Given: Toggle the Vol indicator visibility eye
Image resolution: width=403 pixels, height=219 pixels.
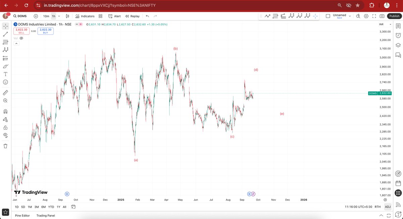Looking at the screenshot, I should [x=21, y=38].
